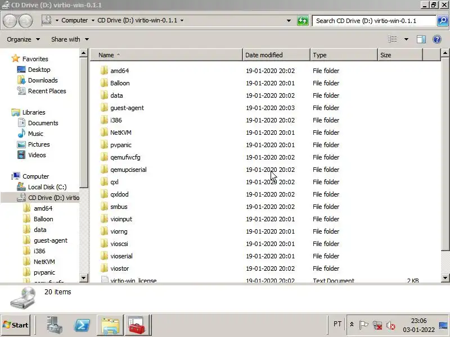The image size is (450, 337).
Task: Open the Help question mark icon
Action: coord(437,39)
